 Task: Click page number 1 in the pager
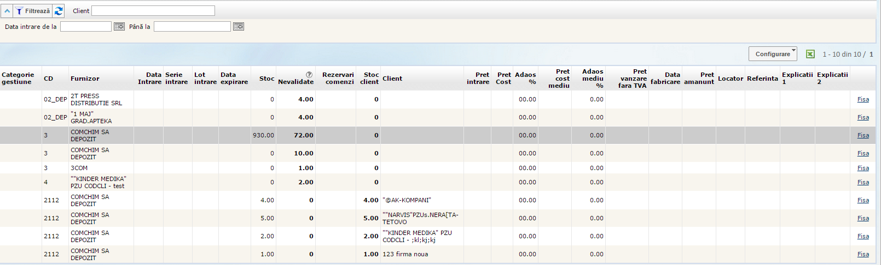coord(871,54)
